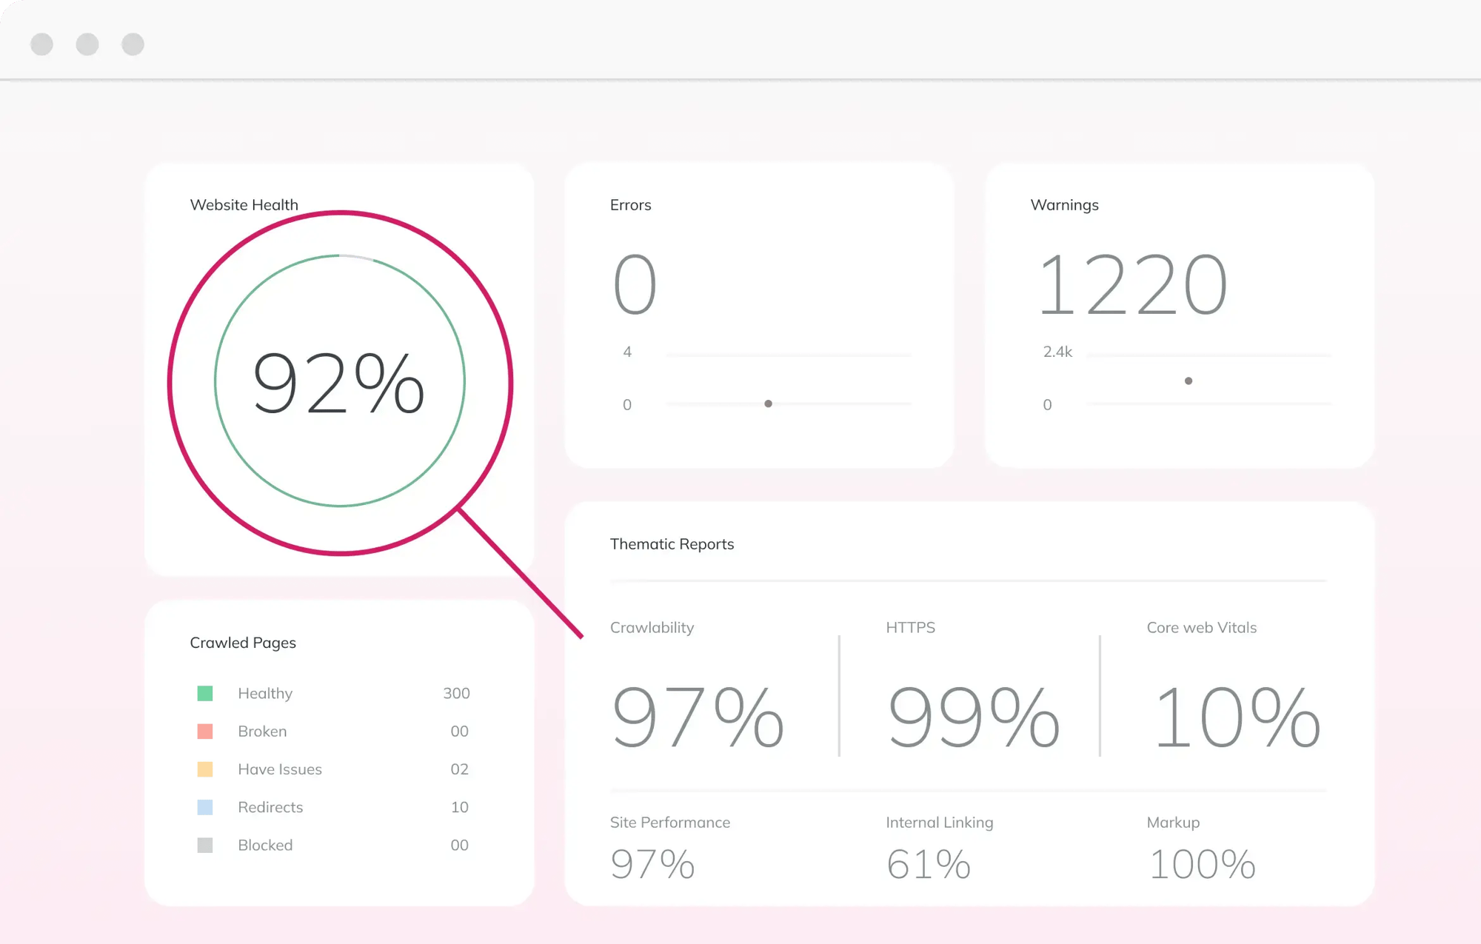
Task: Select the Redirects pages row label
Action: (270, 807)
